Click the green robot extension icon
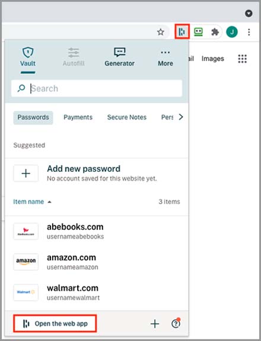 pyautogui.click(x=198, y=32)
